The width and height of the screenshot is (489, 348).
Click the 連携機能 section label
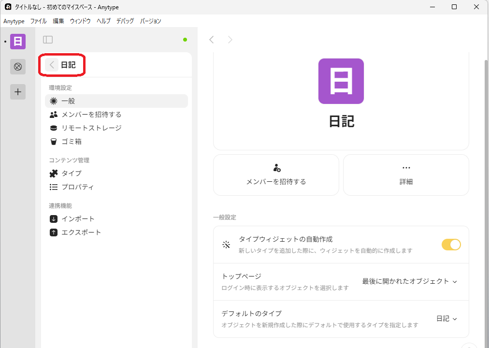(x=60, y=206)
